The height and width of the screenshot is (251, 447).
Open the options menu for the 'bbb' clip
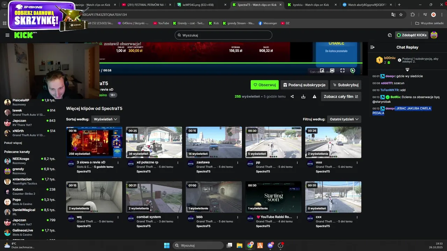238,217
